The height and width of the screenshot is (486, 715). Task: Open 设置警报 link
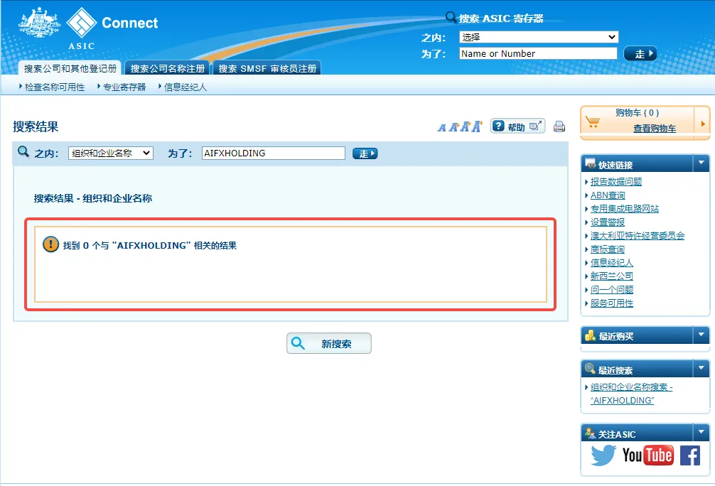(x=608, y=222)
